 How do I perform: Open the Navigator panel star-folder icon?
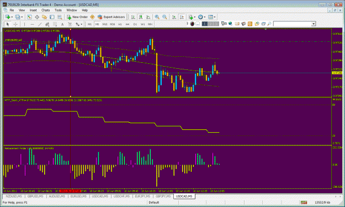coord(45,17)
